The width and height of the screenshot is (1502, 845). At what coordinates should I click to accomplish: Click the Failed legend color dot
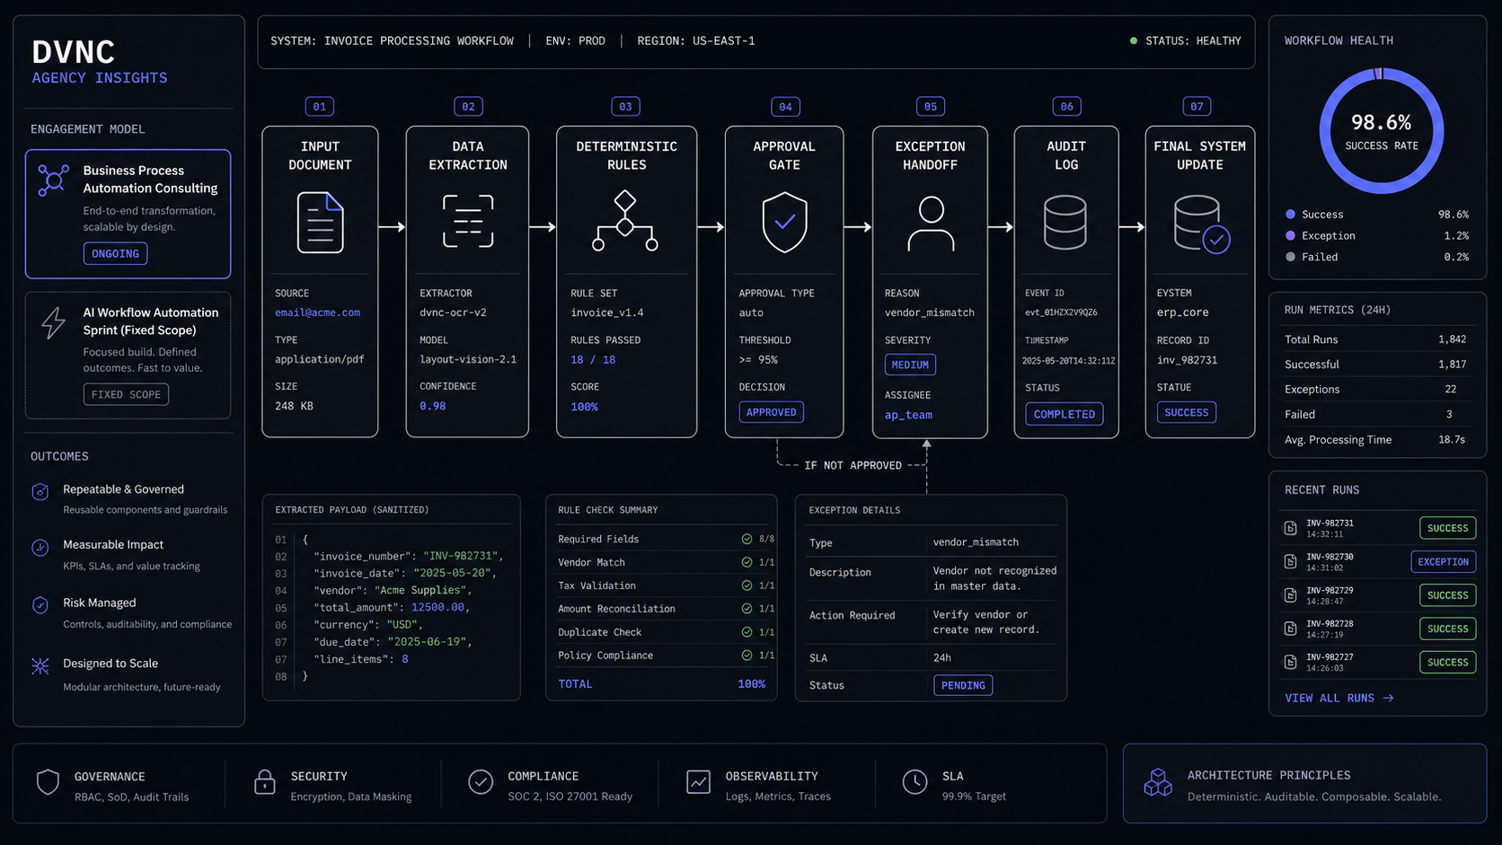1291,257
